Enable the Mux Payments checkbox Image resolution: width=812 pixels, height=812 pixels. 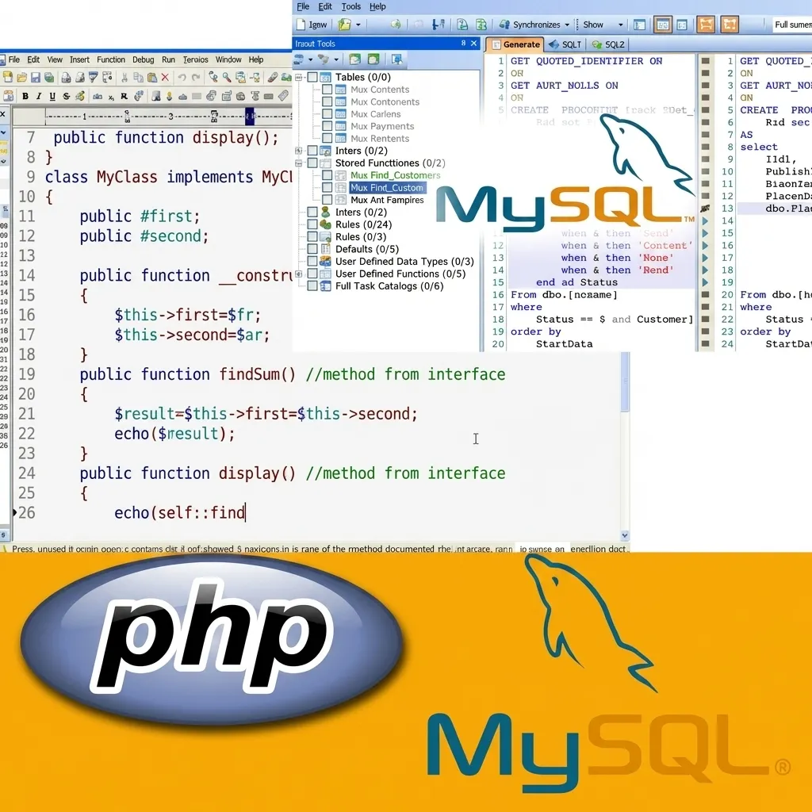[328, 126]
